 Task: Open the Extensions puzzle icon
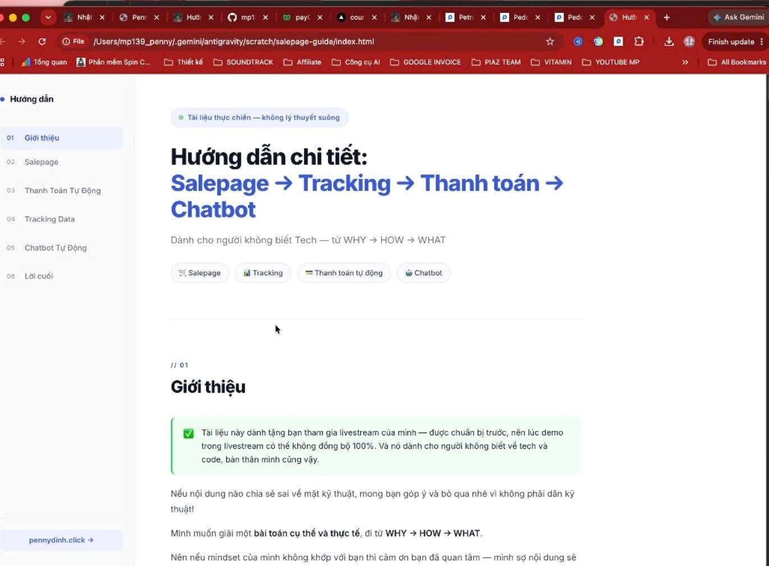tap(639, 42)
